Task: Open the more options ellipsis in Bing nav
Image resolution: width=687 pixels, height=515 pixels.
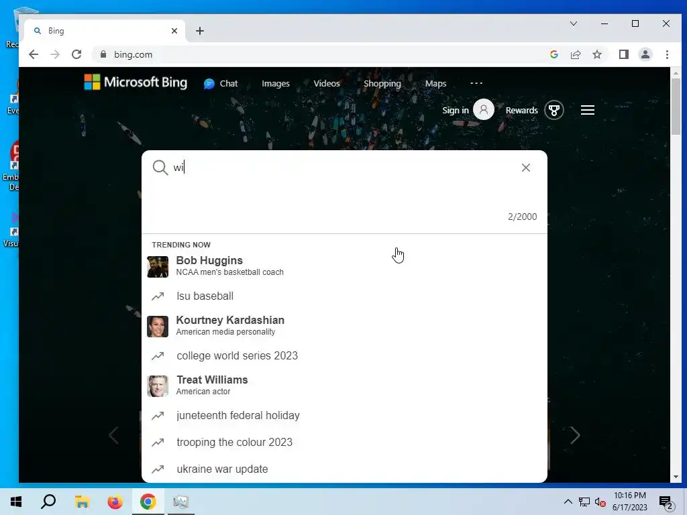Action: pos(476,83)
